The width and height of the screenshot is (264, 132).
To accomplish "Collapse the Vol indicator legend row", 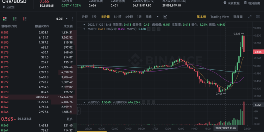I will click(84, 102).
